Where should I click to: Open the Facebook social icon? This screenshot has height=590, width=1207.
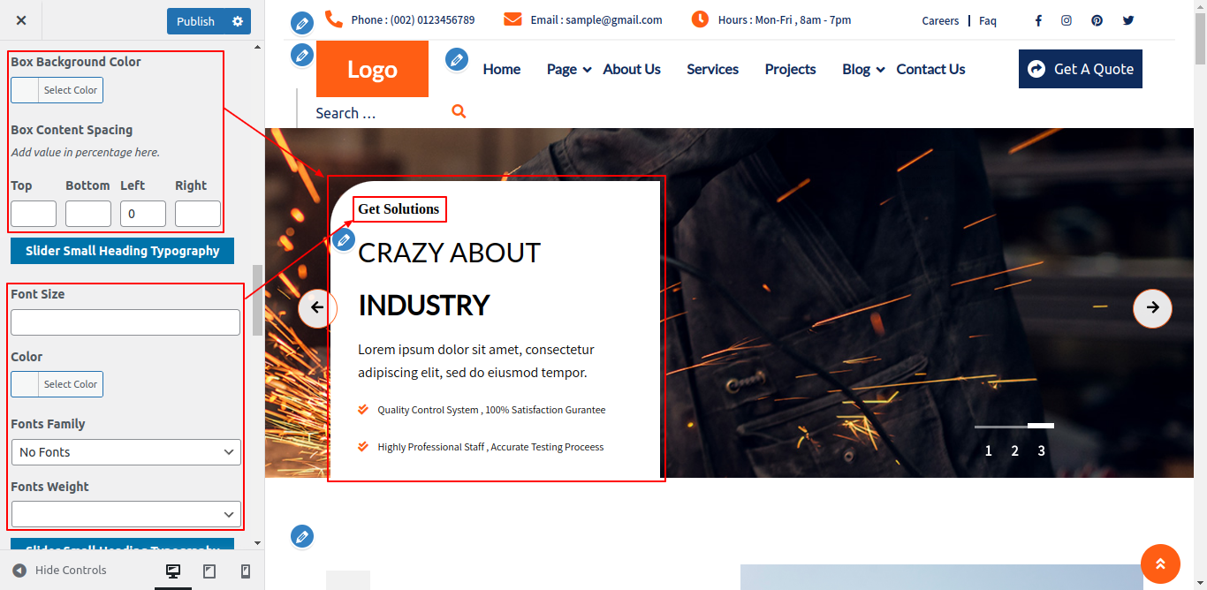[x=1038, y=20]
